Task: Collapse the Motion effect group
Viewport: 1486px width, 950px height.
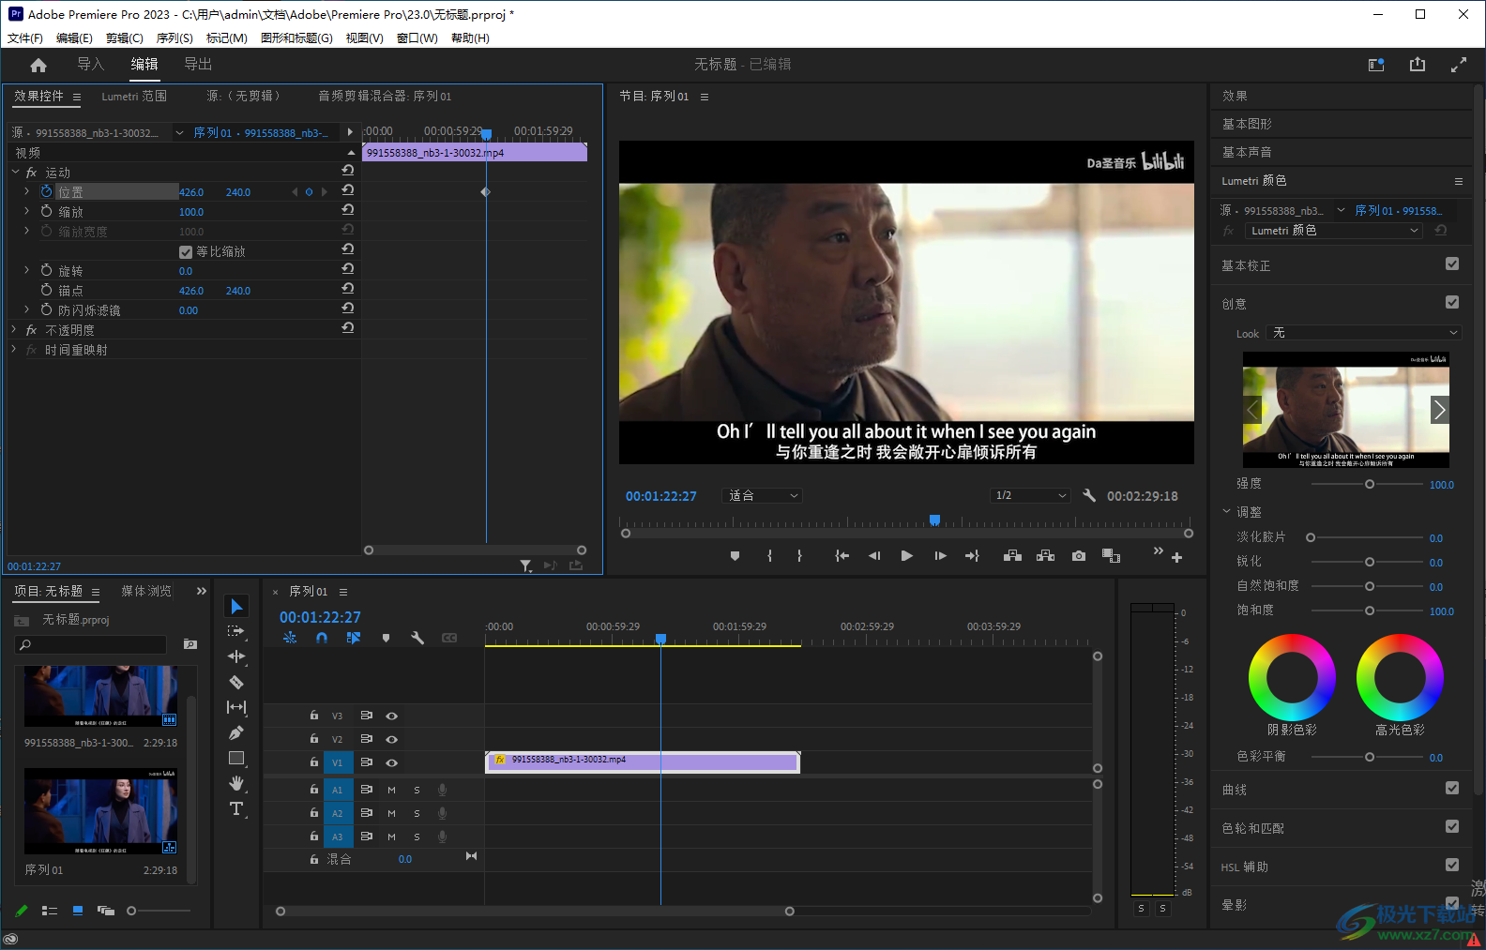Action: 16,173
